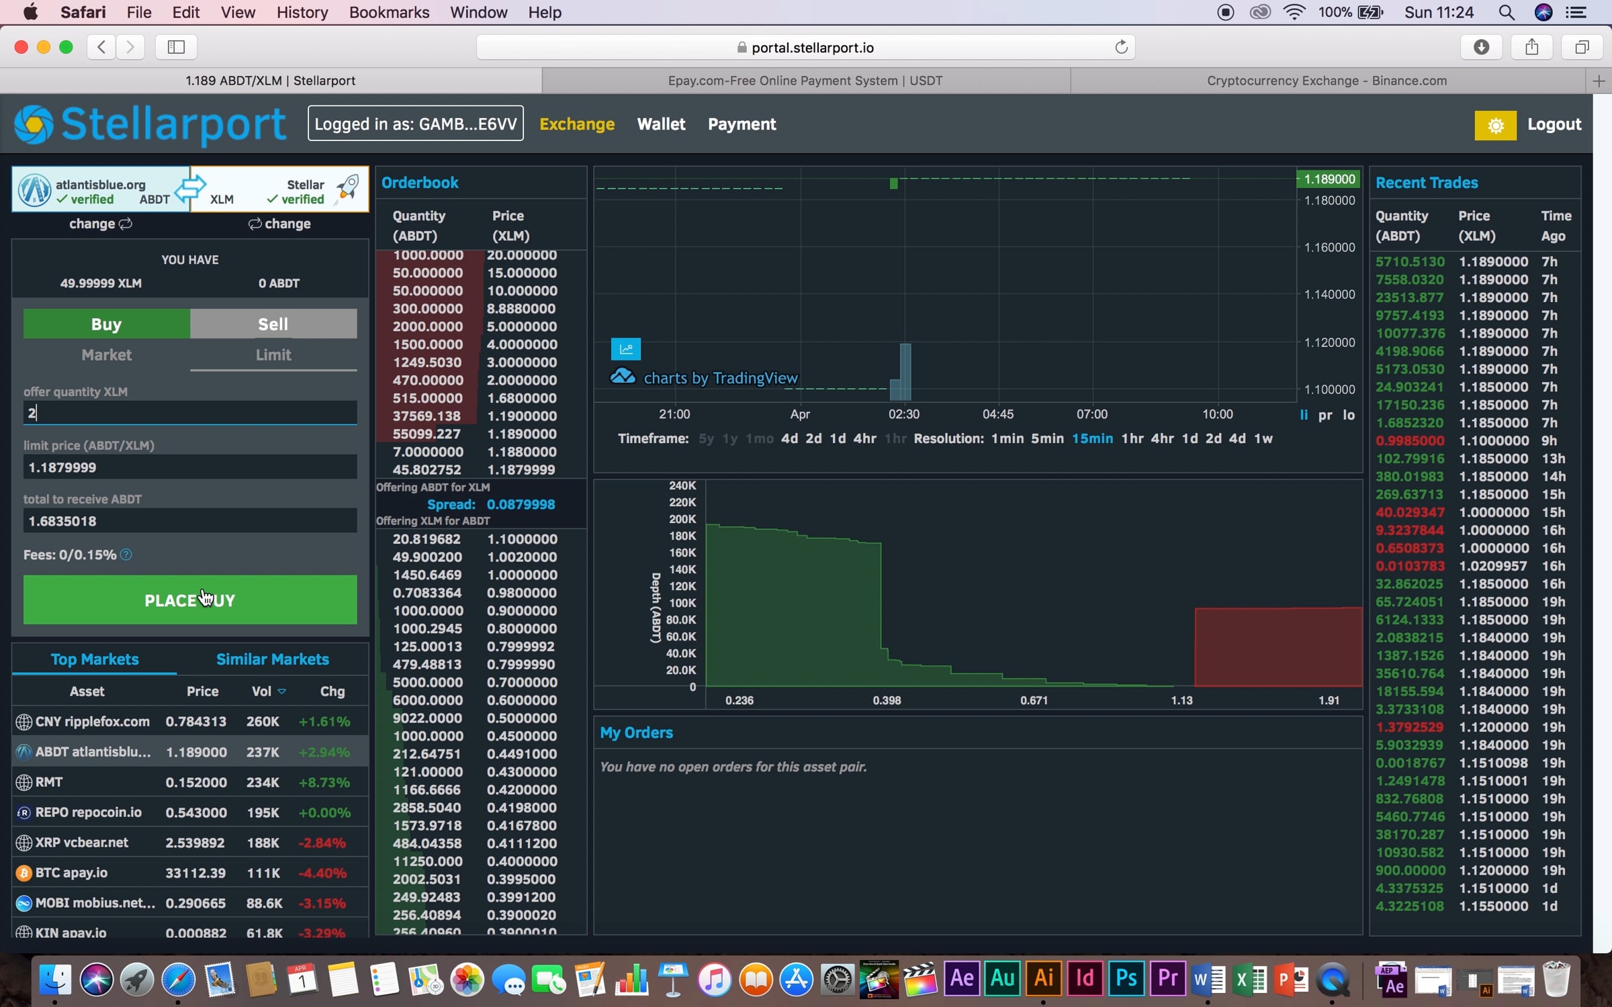This screenshot has width=1612, height=1007.
Task: Click the Wi-Fi status icon
Action: (x=1294, y=12)
